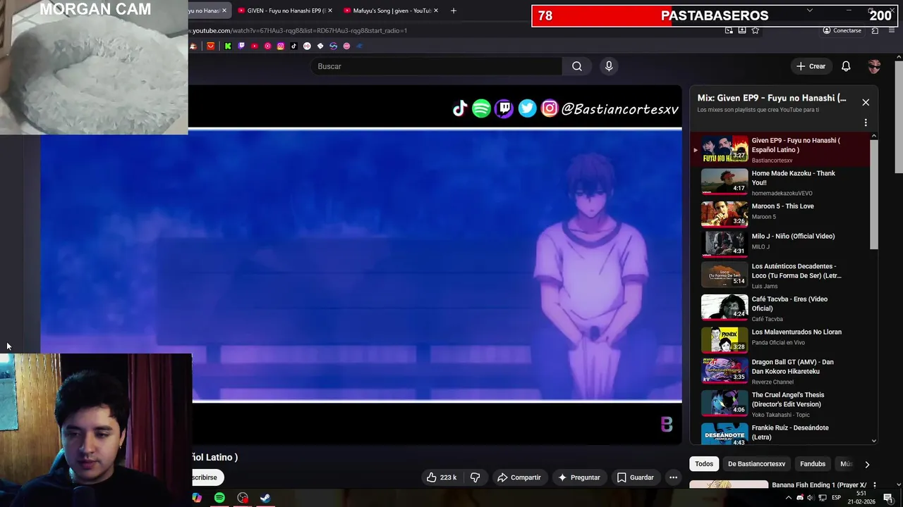This screenshot has height=507, width=903.
Task: Open Spotify from the taskbar
Action: click(x=219, y=498)
